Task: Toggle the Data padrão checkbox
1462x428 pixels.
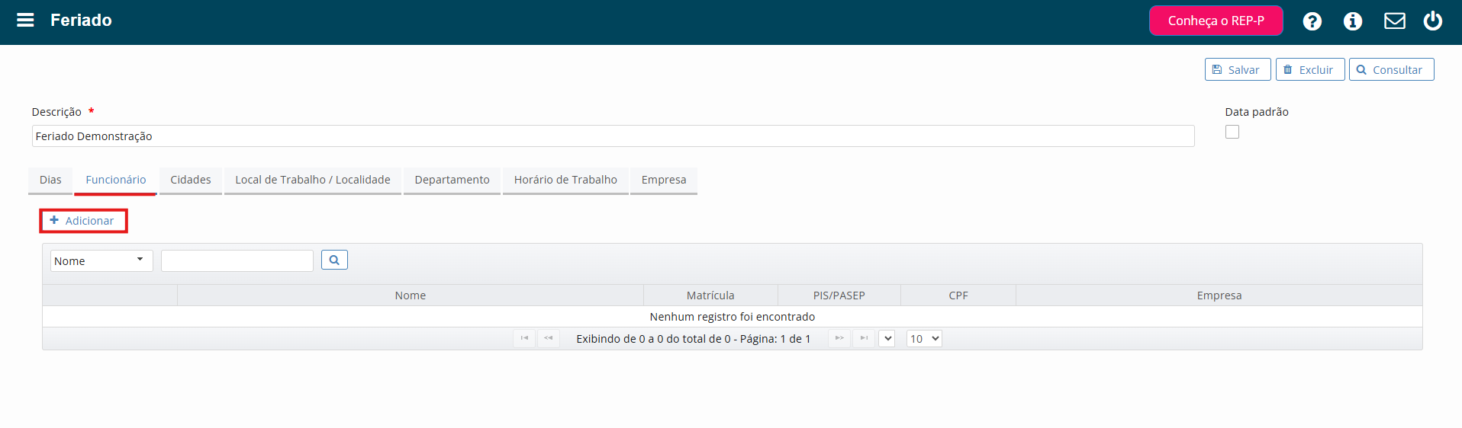Action: (1232, 132)
